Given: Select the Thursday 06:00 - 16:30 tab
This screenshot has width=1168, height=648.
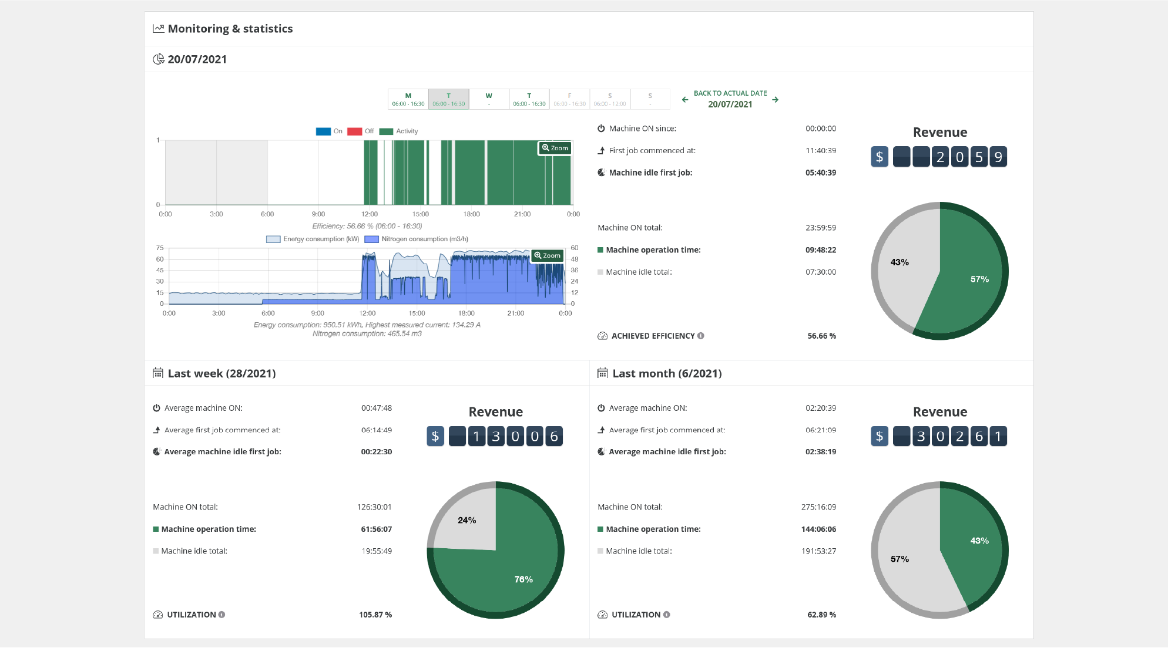Looking at the screenshot, I should click(529, 99).
